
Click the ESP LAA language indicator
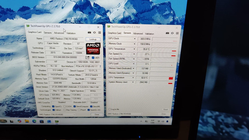point(153,122)
